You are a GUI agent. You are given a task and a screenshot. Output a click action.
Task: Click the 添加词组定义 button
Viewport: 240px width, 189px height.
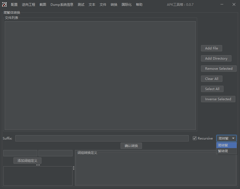pyautogui.click(x=27, y=161)
